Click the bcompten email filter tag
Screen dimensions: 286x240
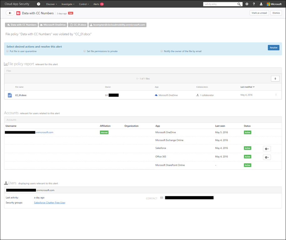(x=117, y=25)
